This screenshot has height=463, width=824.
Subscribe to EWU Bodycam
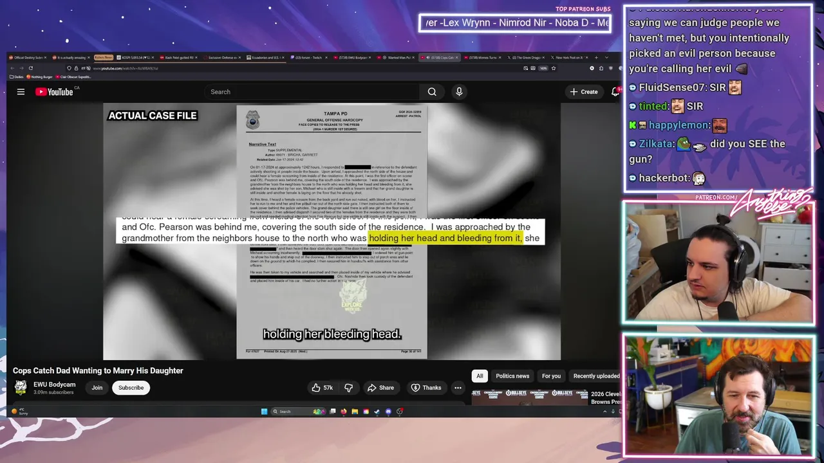tap(131, 388)
